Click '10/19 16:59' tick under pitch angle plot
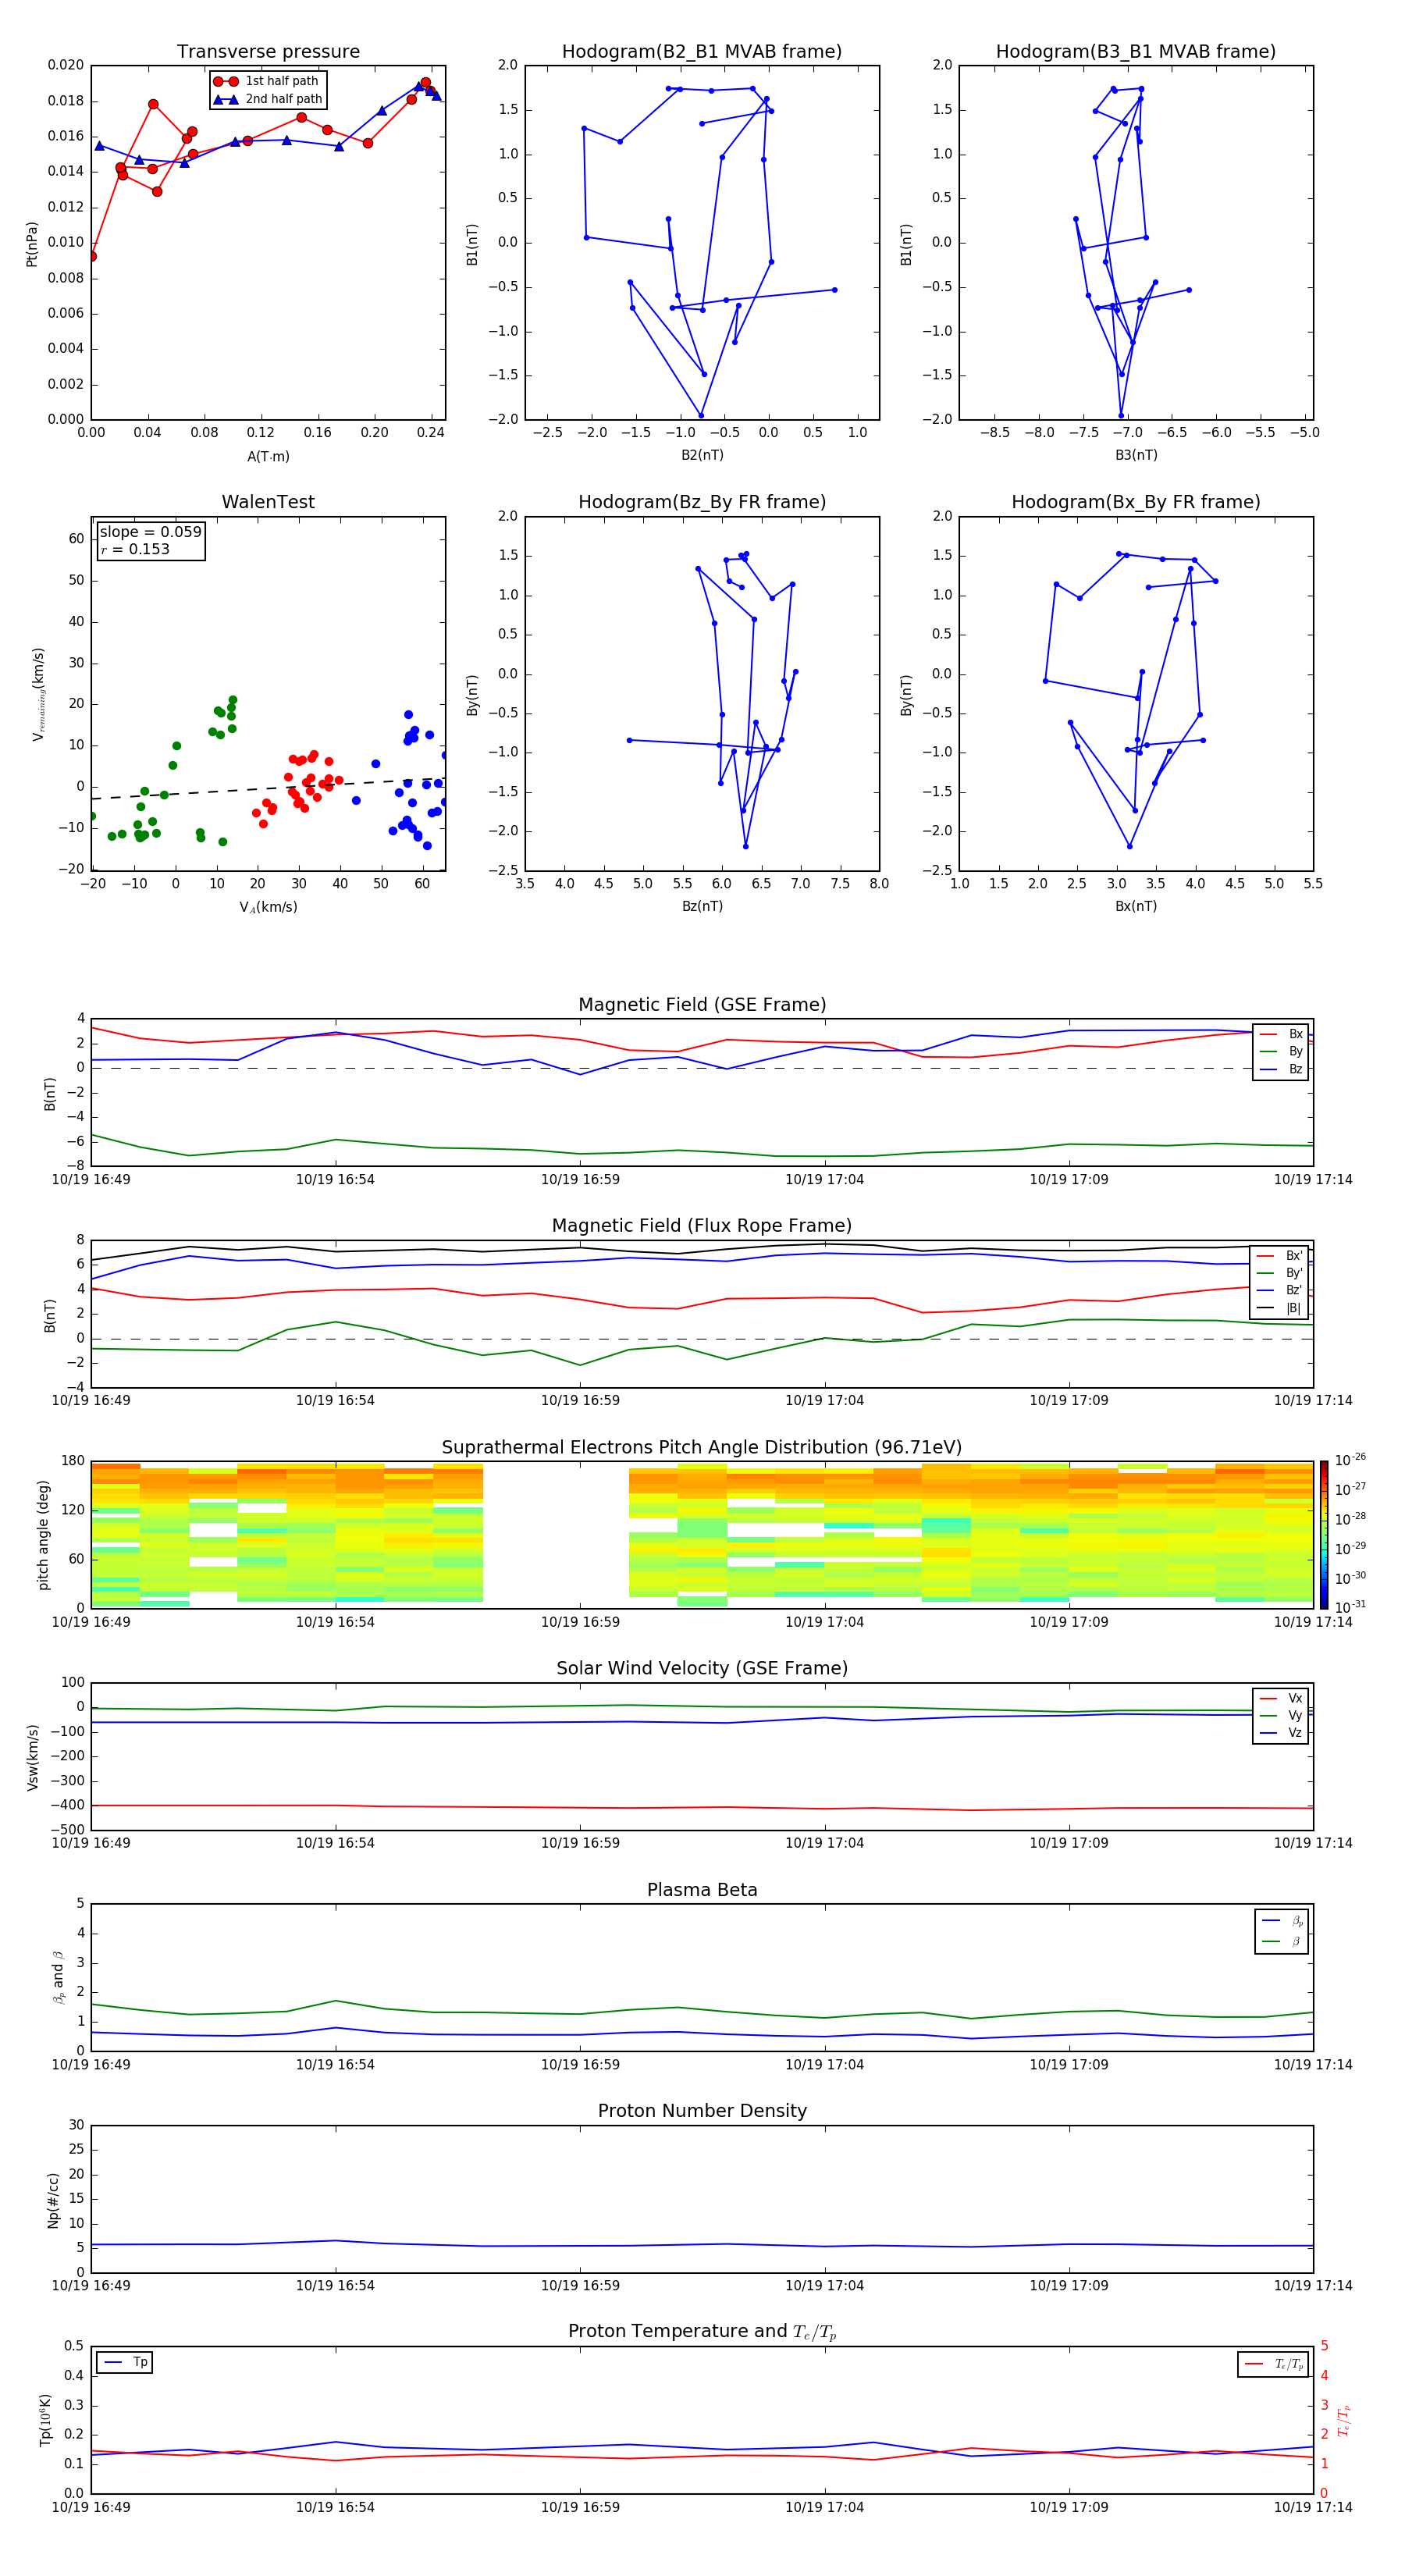This screenshot has width=1405, height=2576. point(580,1622)
